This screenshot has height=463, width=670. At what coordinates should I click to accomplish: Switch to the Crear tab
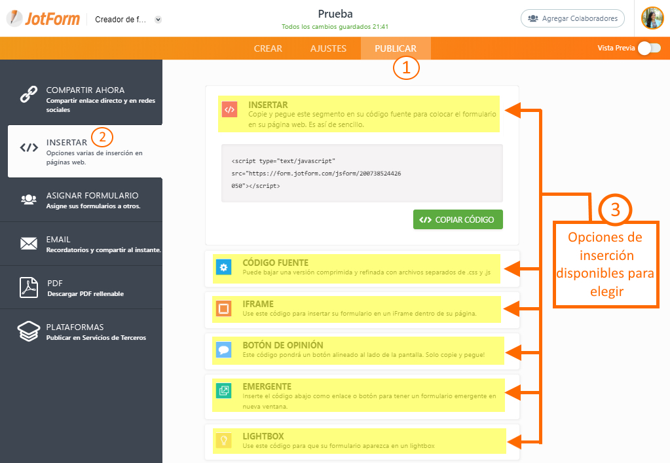click(x=268, y=48)
